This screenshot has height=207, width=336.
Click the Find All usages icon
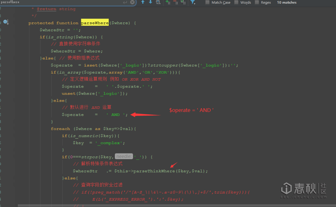pyautogui.click(x=158, y=2)
